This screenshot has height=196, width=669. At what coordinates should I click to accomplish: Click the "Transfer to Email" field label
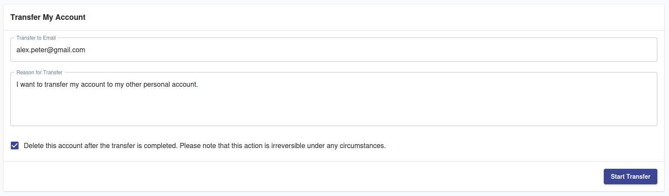click(36, 38)
